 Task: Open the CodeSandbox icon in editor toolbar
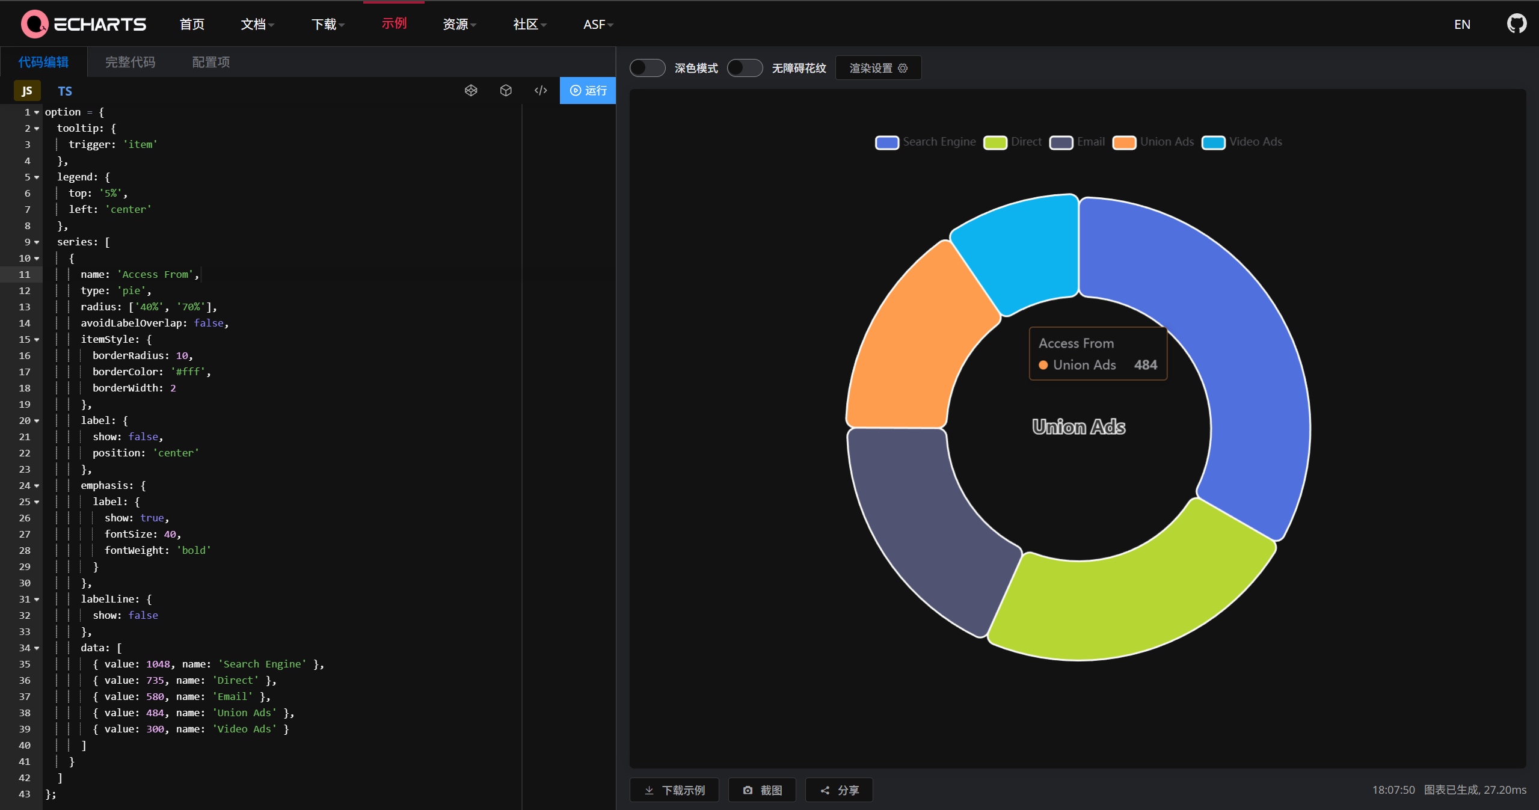click(x=506, y=90)
